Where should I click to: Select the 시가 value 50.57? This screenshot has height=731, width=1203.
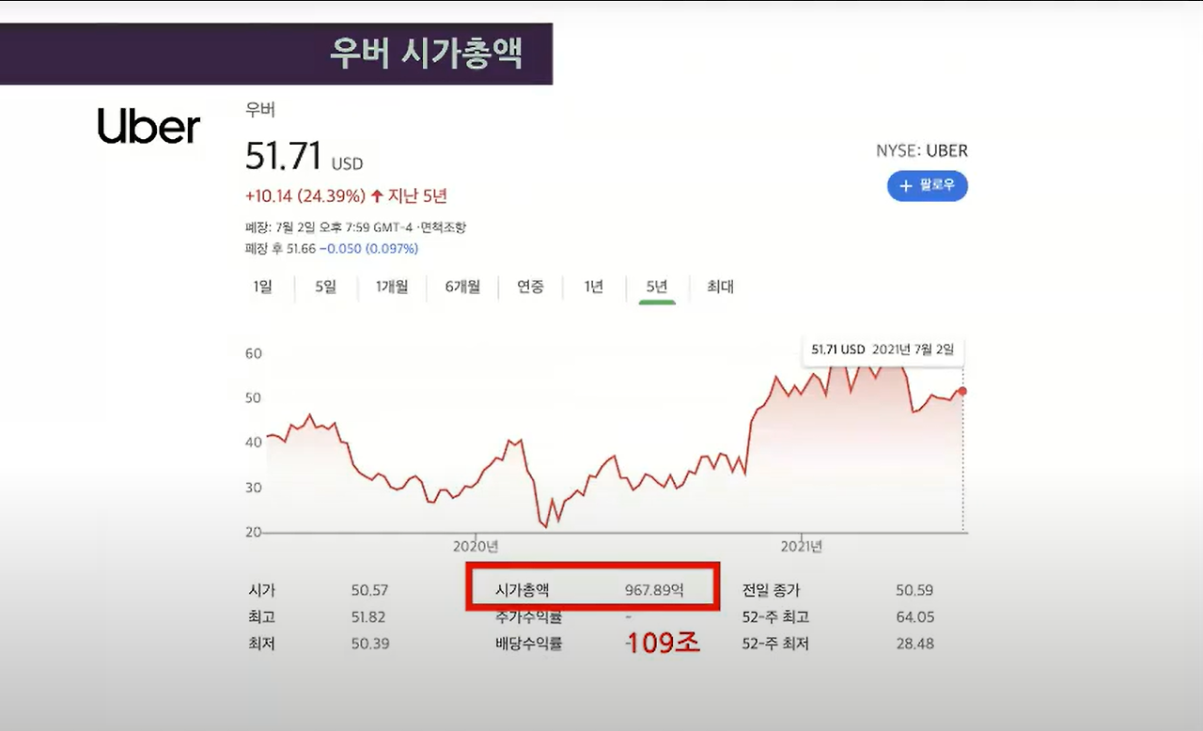point(369,591)
